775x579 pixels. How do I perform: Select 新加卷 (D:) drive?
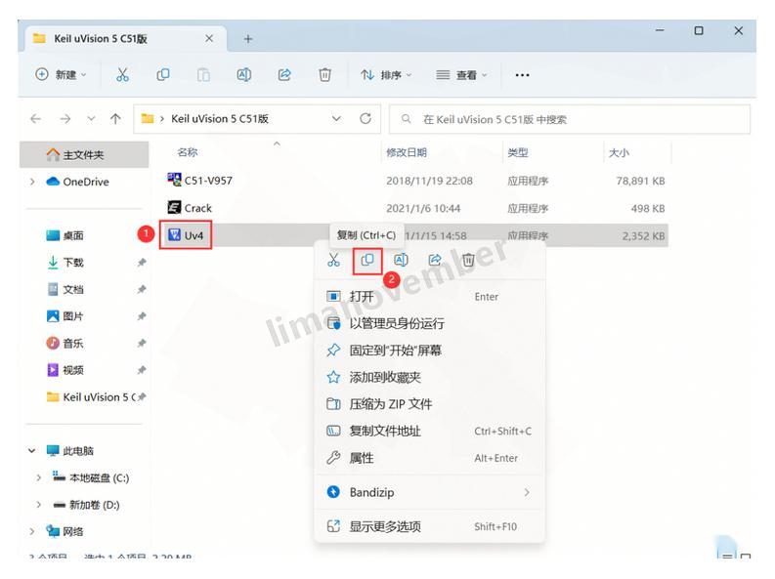(87, 505)
